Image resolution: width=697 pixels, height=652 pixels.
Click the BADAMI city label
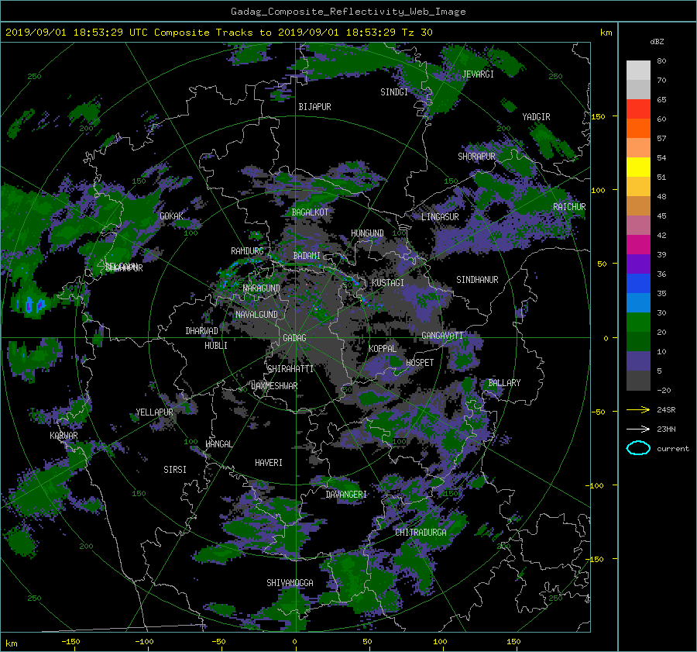[307, 256]
